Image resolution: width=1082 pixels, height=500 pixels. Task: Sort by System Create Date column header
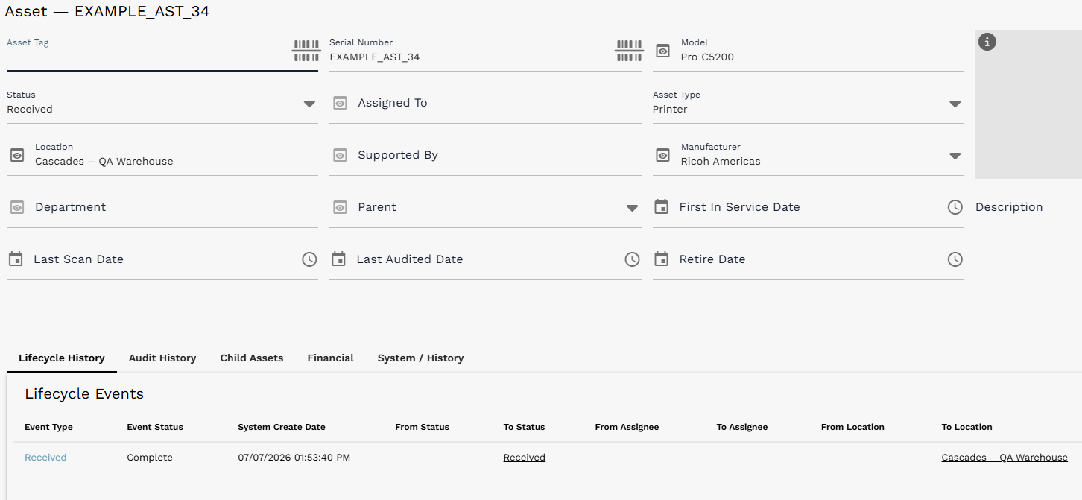pos(282,427)
